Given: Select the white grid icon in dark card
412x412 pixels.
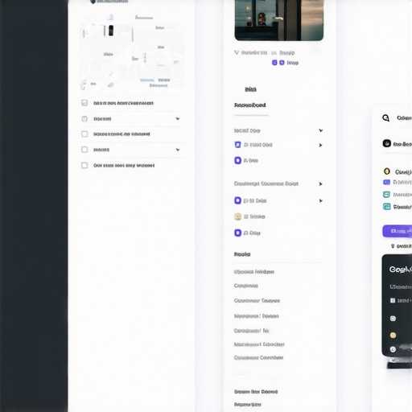Looking at the screenshot, I should (393, 300).
